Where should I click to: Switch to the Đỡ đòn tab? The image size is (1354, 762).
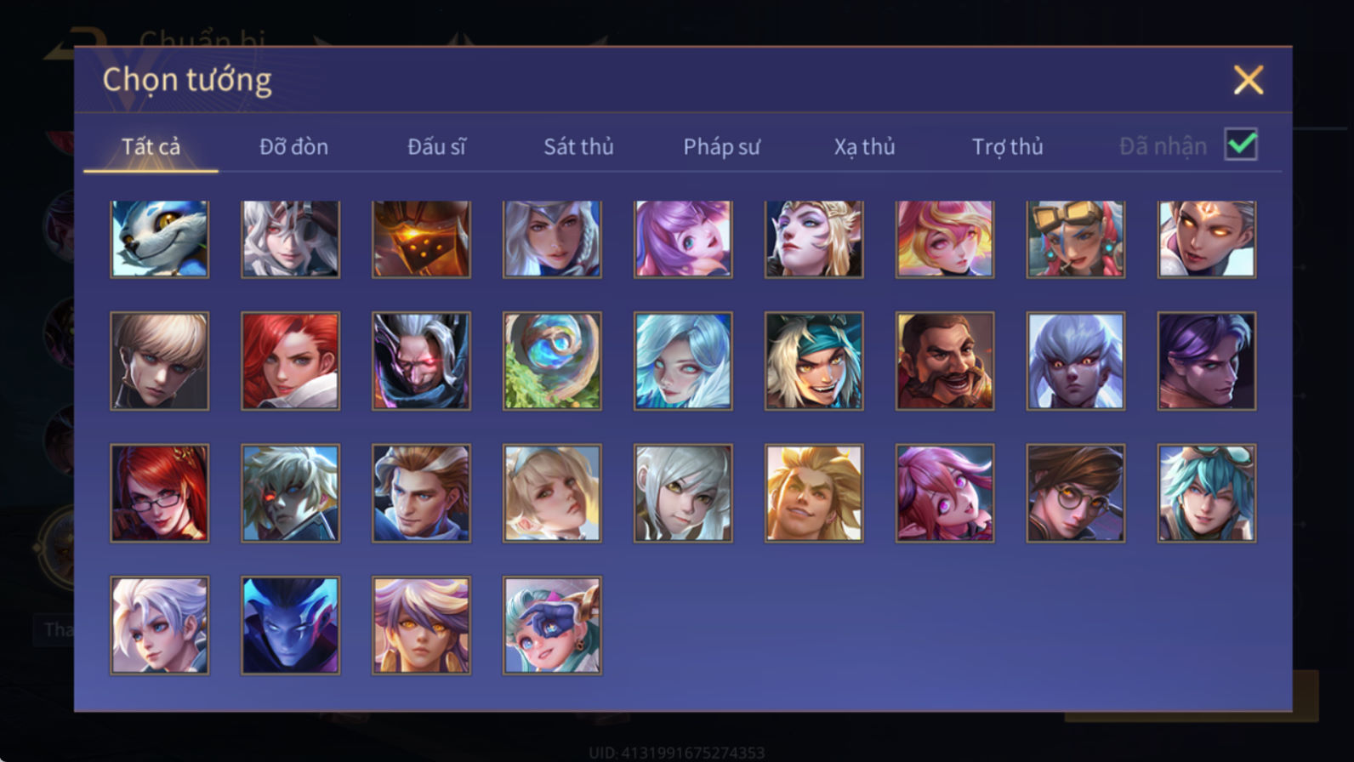pos(293,146)
